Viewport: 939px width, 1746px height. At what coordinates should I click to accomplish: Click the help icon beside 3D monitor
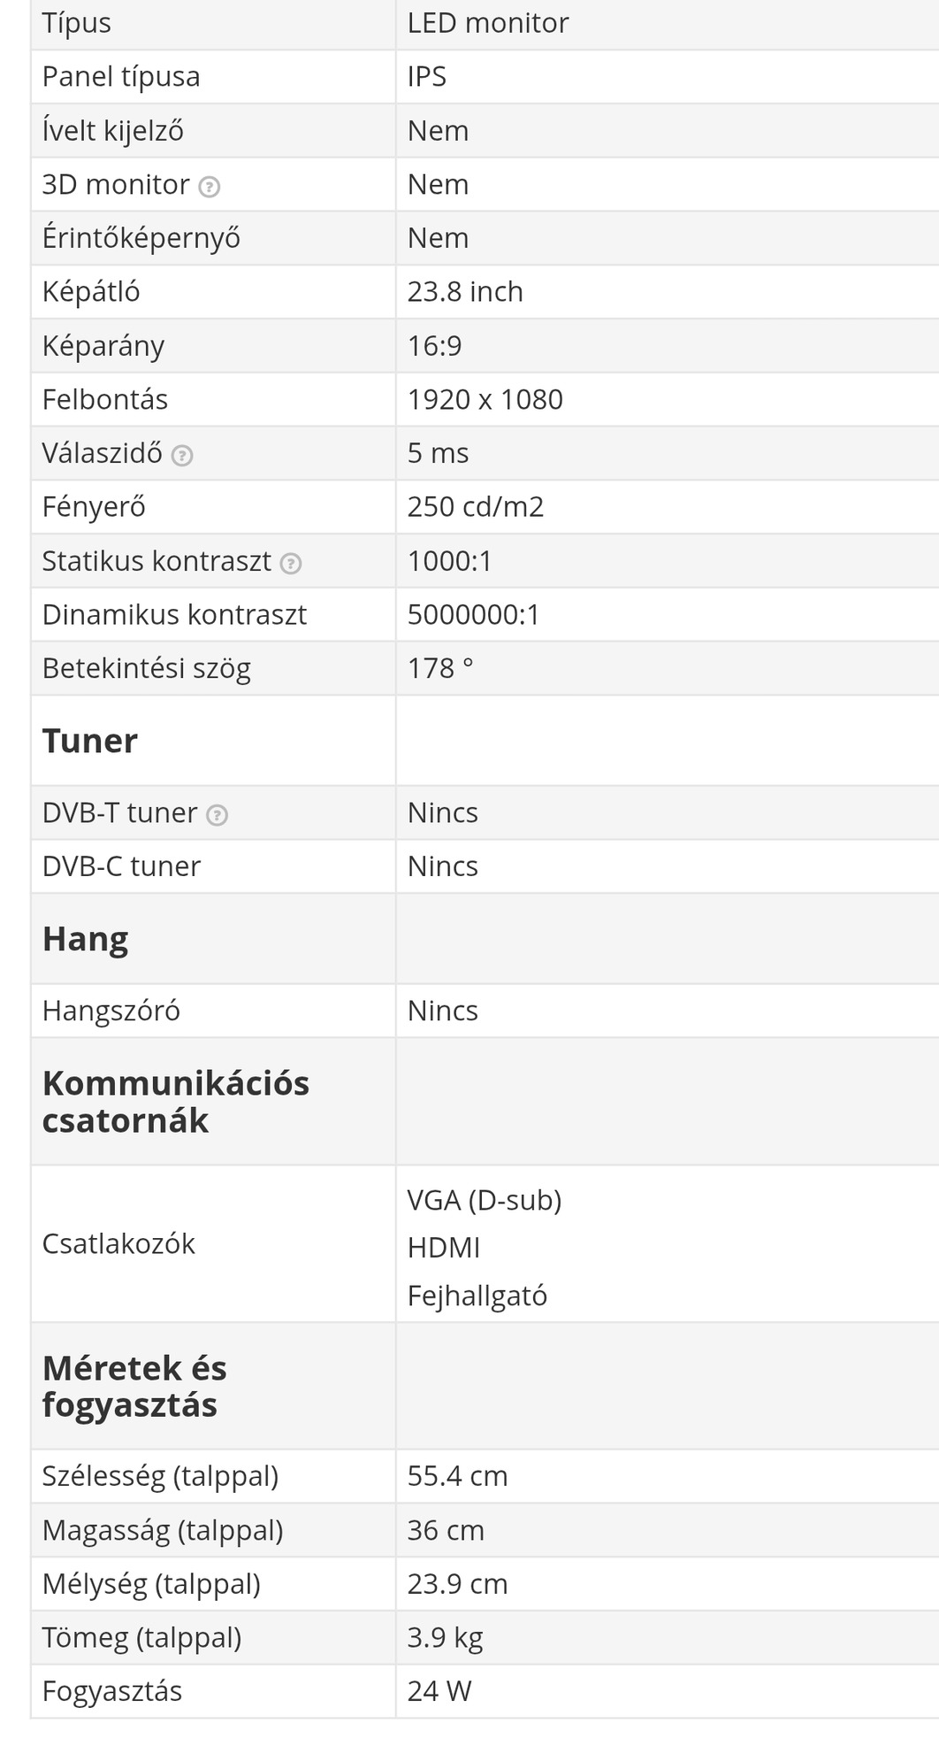click(210, 187)
